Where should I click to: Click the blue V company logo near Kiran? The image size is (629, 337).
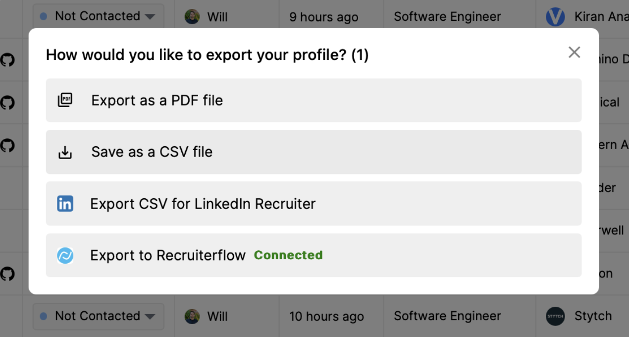(555, 16)
